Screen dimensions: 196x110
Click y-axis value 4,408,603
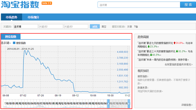(122, 52)
